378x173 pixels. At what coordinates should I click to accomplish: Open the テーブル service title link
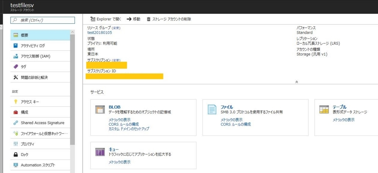(x=340, y=107)
